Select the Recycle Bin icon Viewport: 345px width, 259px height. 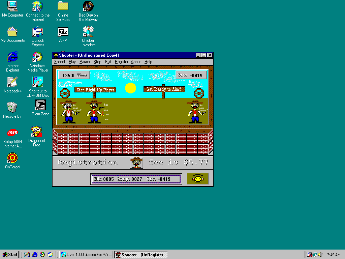pos(12,108)
